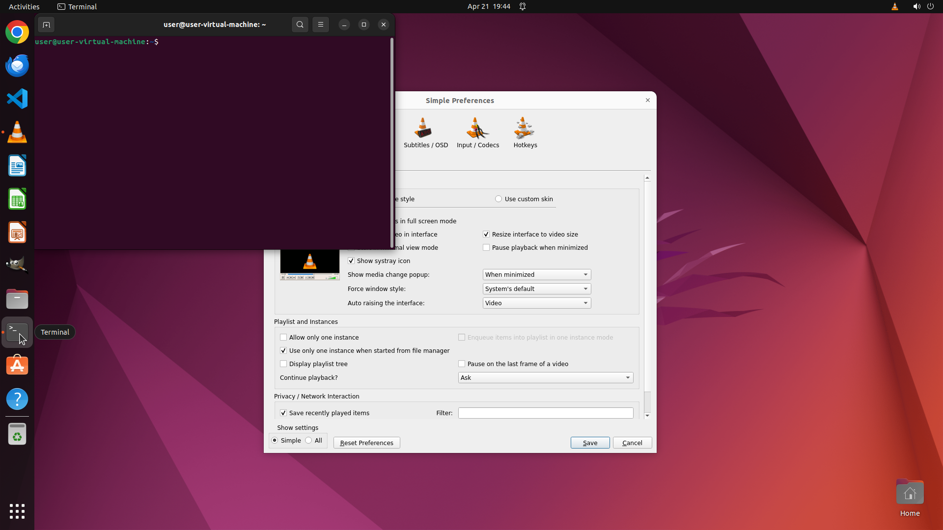
Task: Enable Allow only one instance
Action: (x=283, y=337)
